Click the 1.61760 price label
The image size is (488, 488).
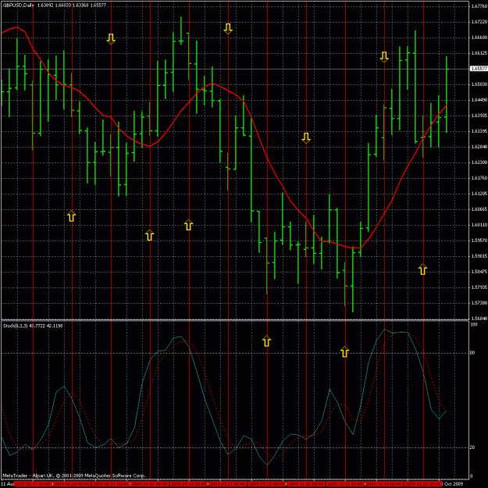click(479, 178)
